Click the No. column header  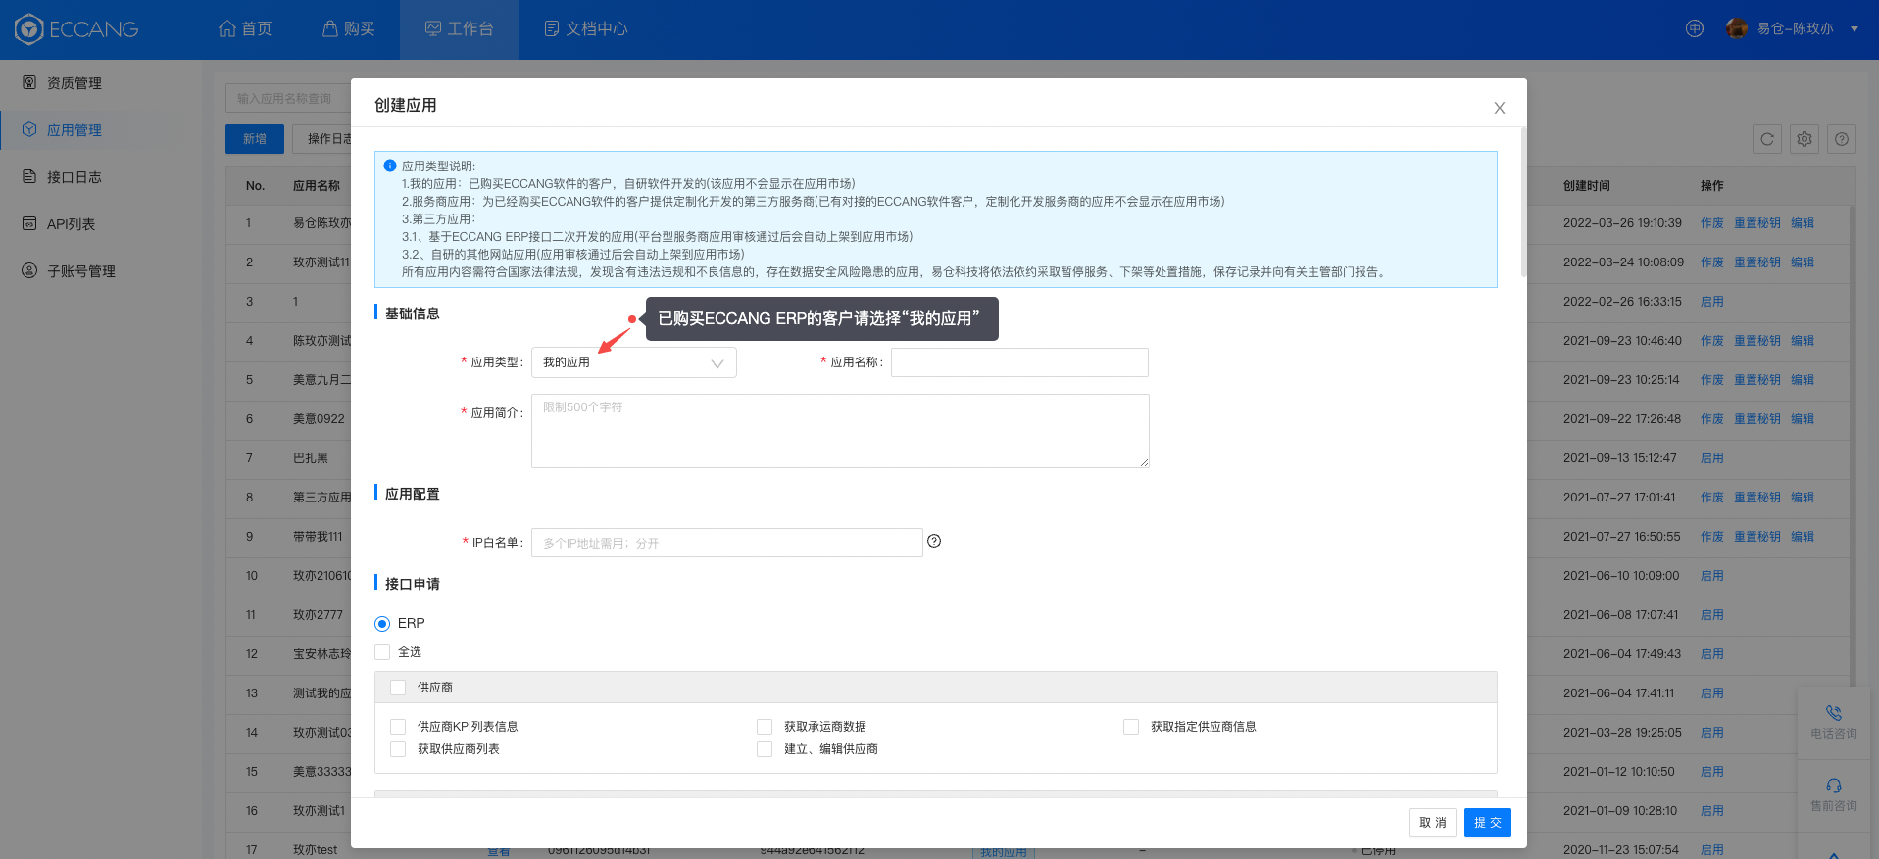tap(255, 186)
